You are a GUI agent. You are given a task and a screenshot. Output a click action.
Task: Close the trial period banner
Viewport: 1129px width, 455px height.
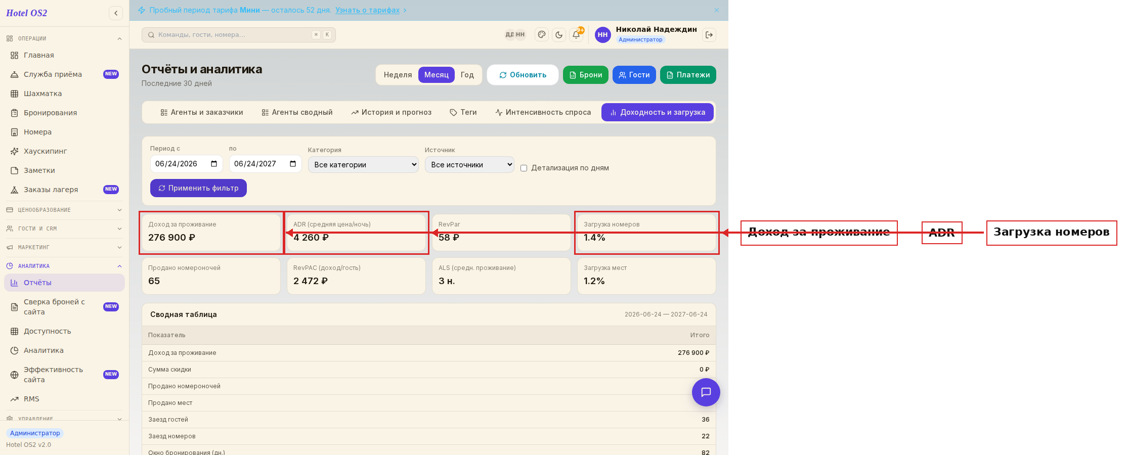click(717, 10)
